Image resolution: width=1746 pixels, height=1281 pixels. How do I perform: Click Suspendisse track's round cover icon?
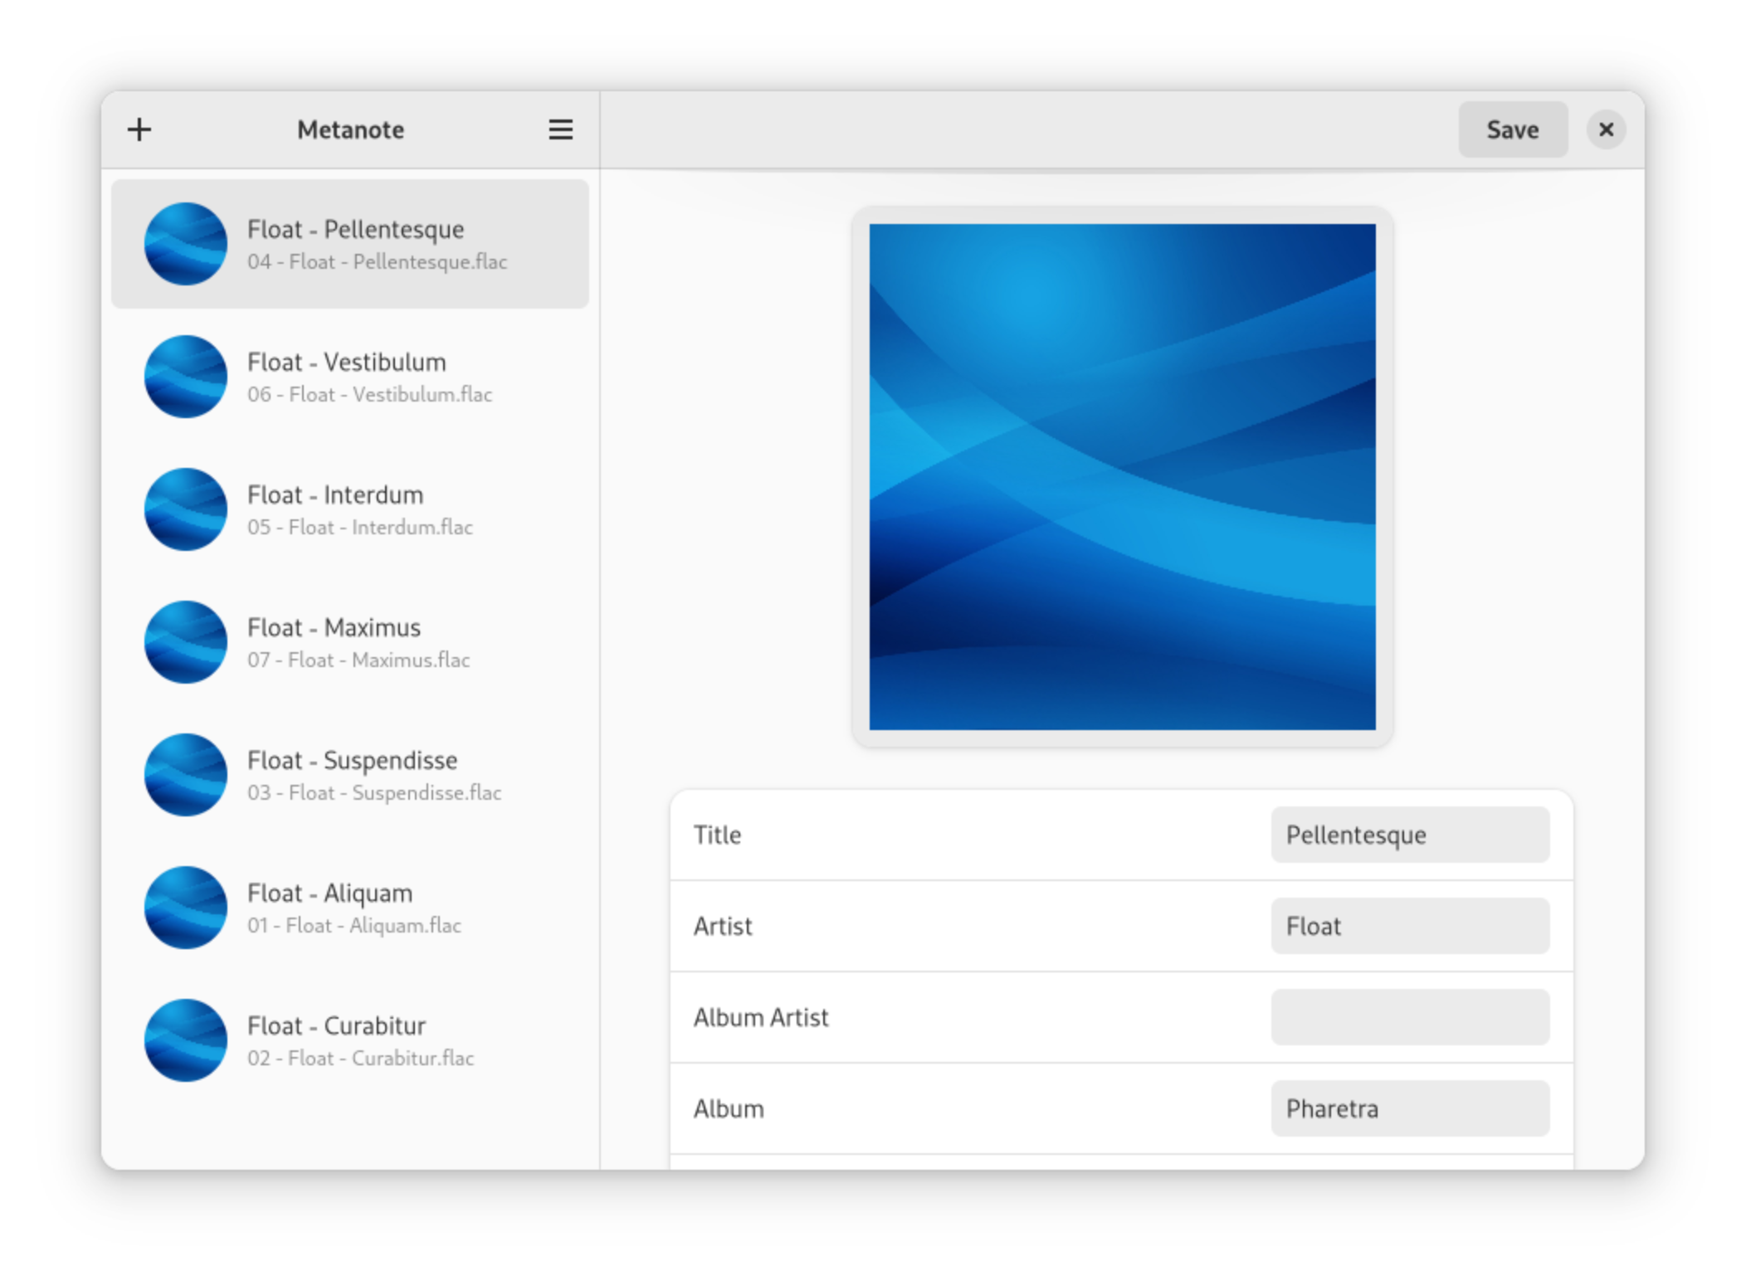point(186,775)
